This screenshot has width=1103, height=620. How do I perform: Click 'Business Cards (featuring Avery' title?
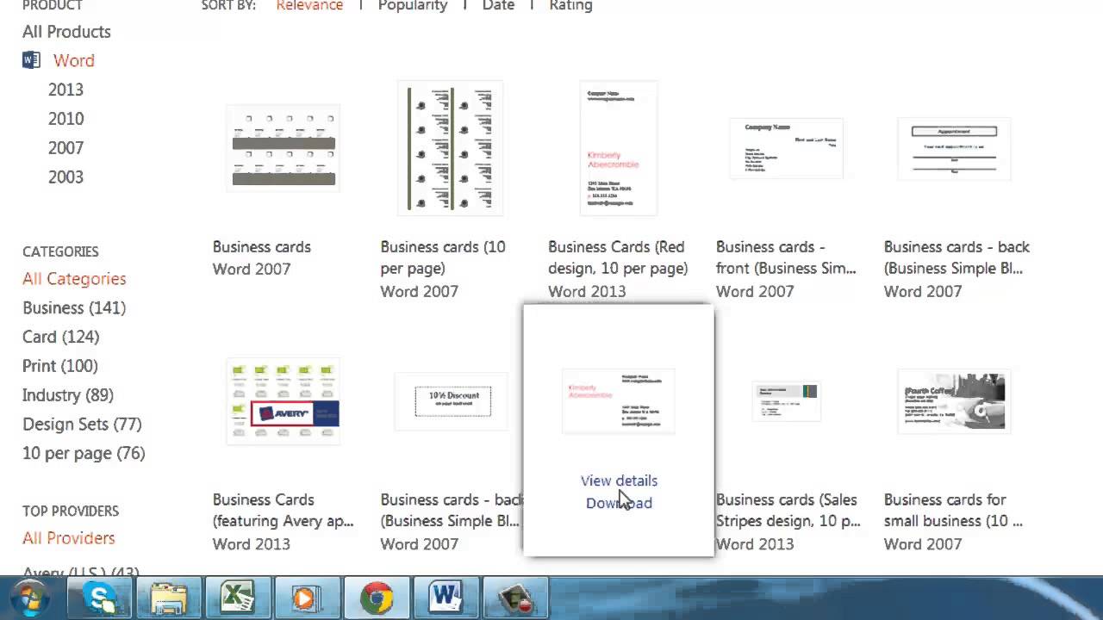pyautogui.click(x=283, y=511)
